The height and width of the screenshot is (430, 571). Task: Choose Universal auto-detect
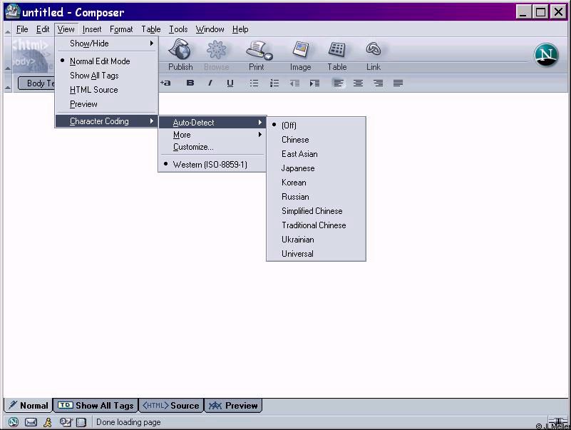(x=316, y=254)
